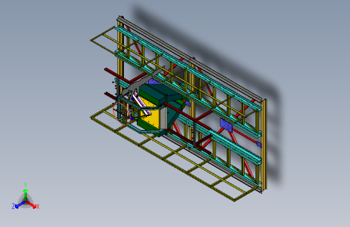Click the red X axis on the orientation triad

click(32, 205)
